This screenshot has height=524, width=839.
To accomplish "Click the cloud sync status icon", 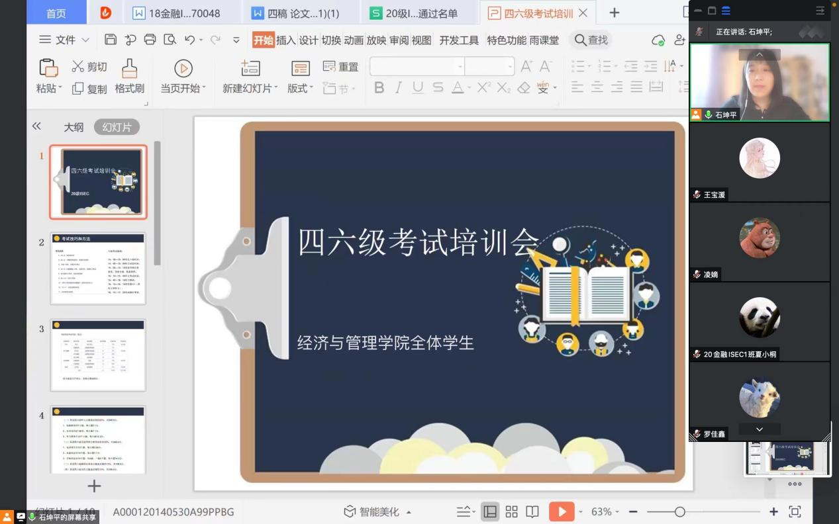I will pos(658,40).
